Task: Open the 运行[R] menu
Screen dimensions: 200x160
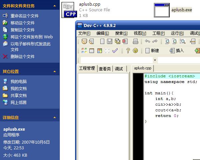Action: click(177, 33)
